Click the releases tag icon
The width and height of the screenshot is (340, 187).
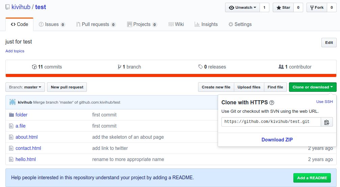[x=200, y=67]
